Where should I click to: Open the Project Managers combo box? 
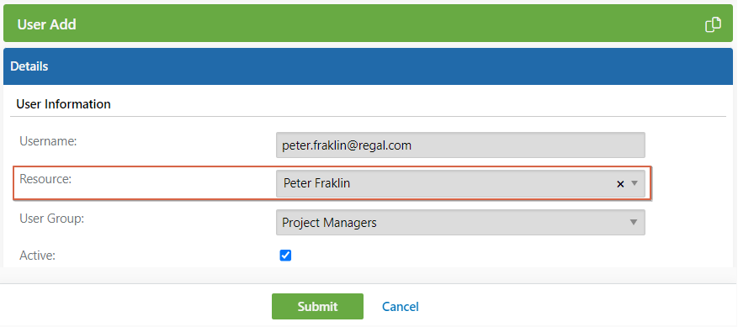(x=460, y=223)
